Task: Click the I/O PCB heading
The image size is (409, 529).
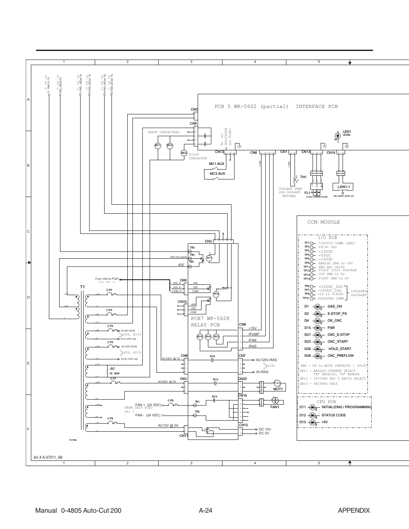Action: click(x=328, y=238)
